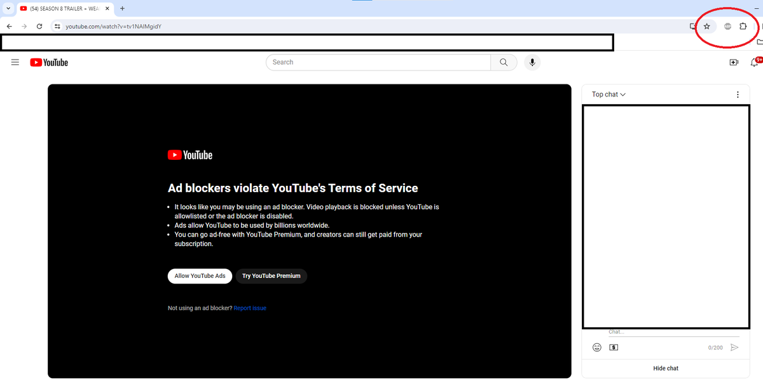Viewport: 763px width, 380px height.
Task: Reload the page with the refresh icon
Action: (39, 26)
